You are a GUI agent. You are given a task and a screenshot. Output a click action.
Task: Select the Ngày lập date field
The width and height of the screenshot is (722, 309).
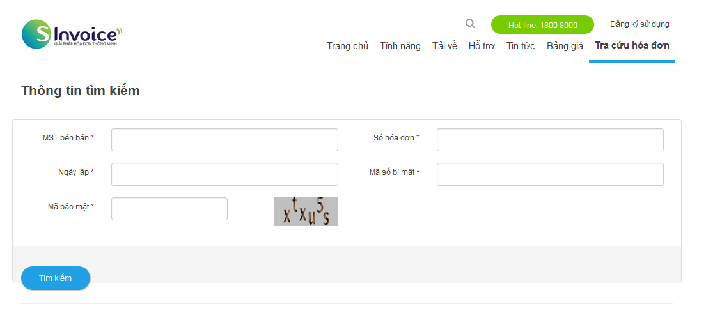(224, 174)
